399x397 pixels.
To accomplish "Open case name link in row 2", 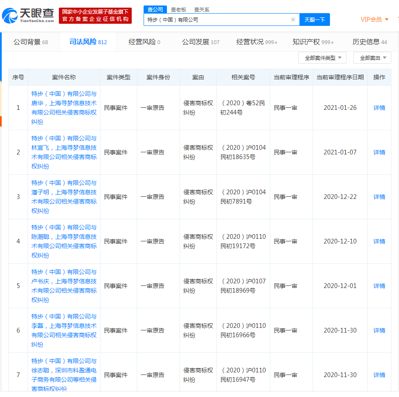I will 64,152.
